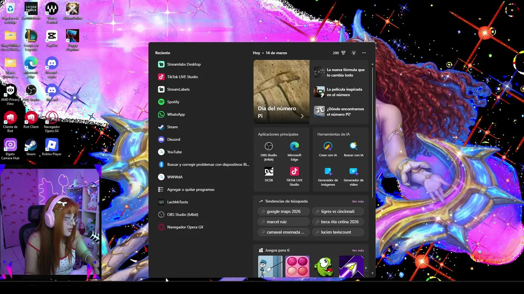The height and width of the screenshot is (294, 524).
Task: Select Steam desktop shortcut
Action: tap(31, 147)
